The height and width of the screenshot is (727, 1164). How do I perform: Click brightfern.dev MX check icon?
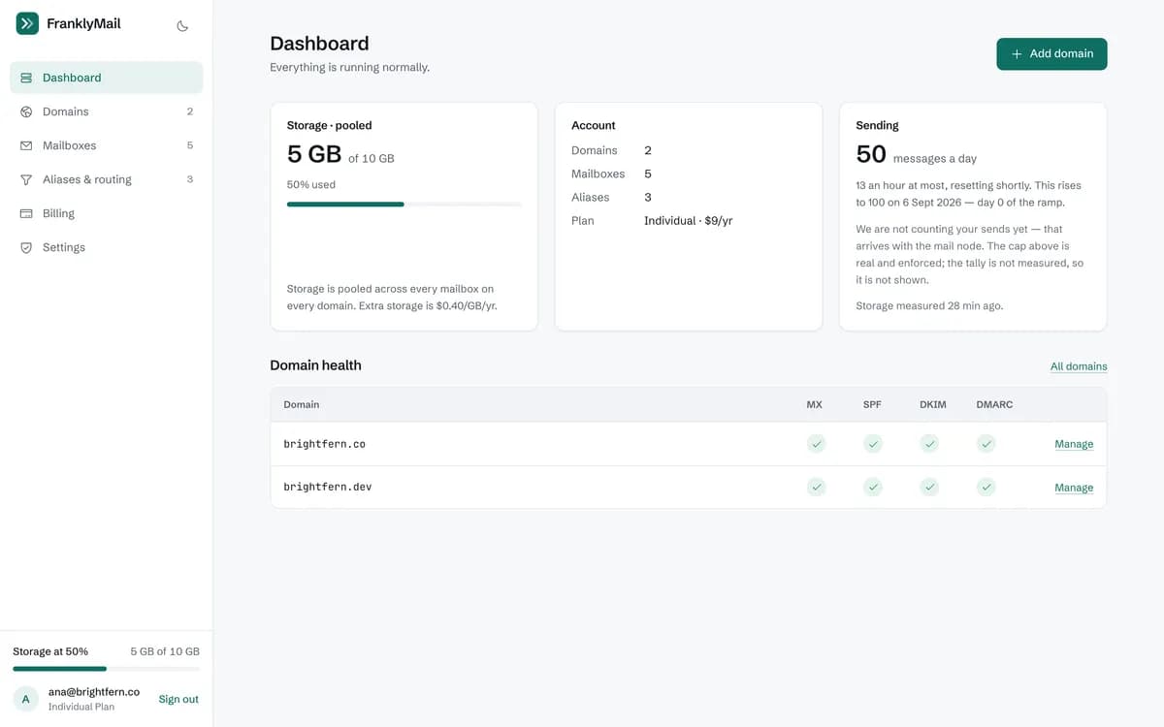[x=817, y=487]
